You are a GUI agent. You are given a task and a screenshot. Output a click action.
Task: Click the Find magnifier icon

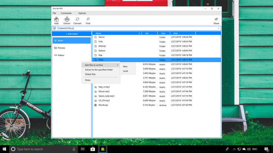click(88, 19)
